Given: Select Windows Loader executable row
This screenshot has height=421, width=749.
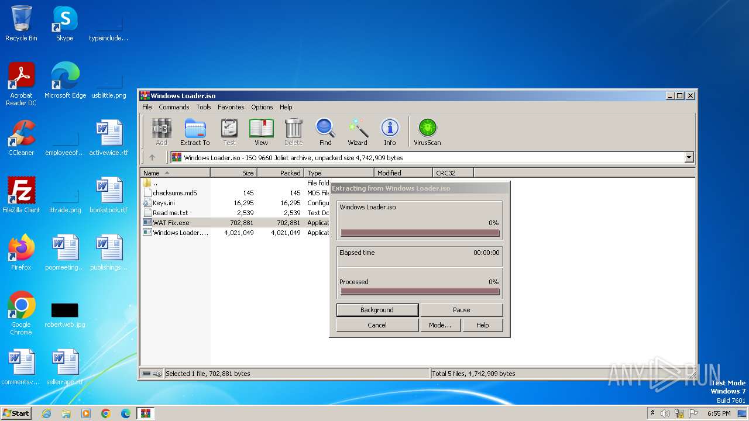Looking at the screenshot, I should coord(235,233).
